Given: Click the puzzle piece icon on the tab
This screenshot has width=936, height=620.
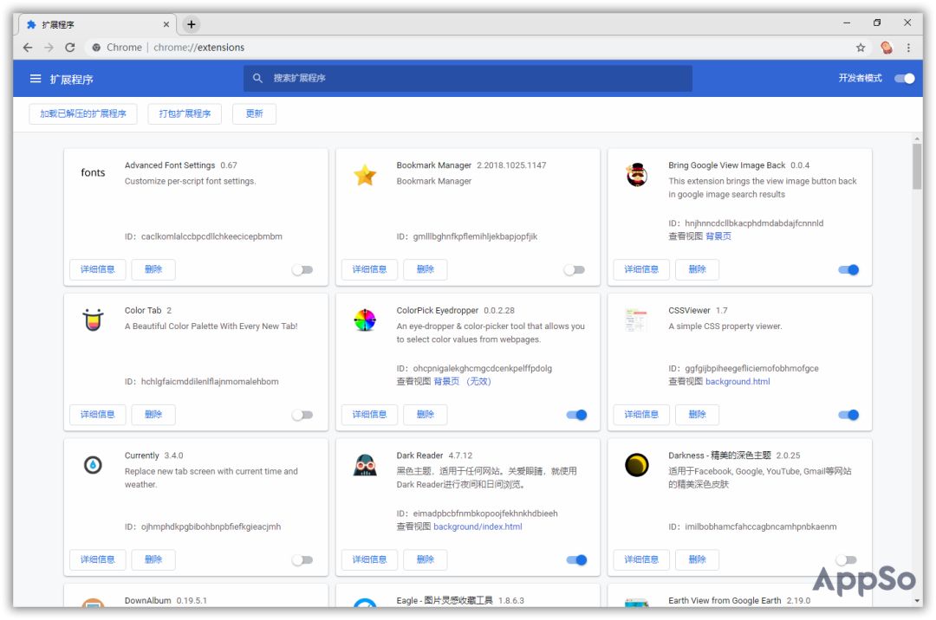Looking at the screenshot, I should (x=32, y=24).
